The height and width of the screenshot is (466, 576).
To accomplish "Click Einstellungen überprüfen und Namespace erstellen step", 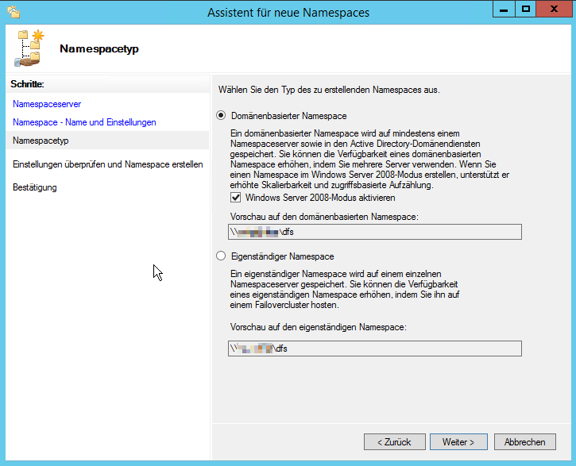I will tap(107, 164).
